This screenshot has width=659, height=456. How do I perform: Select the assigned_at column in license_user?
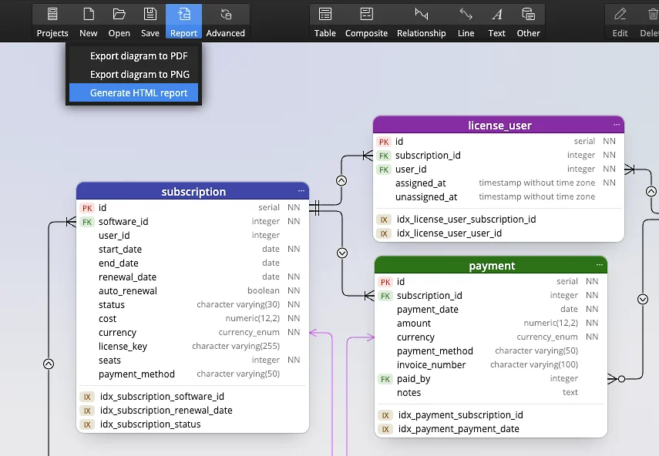[499, 183]
